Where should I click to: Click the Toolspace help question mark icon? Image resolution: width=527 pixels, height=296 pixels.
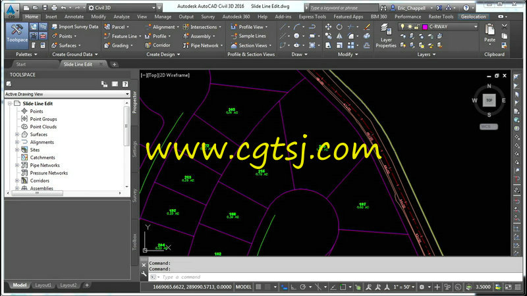125,84
